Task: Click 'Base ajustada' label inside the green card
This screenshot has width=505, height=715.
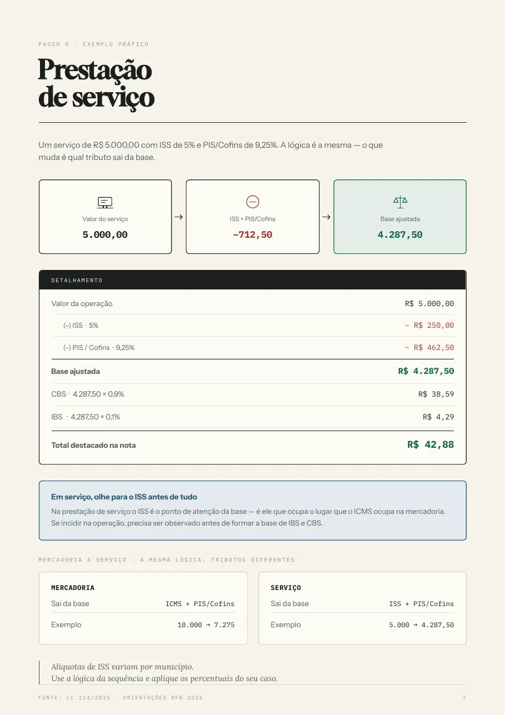Action: pos(400,219)
